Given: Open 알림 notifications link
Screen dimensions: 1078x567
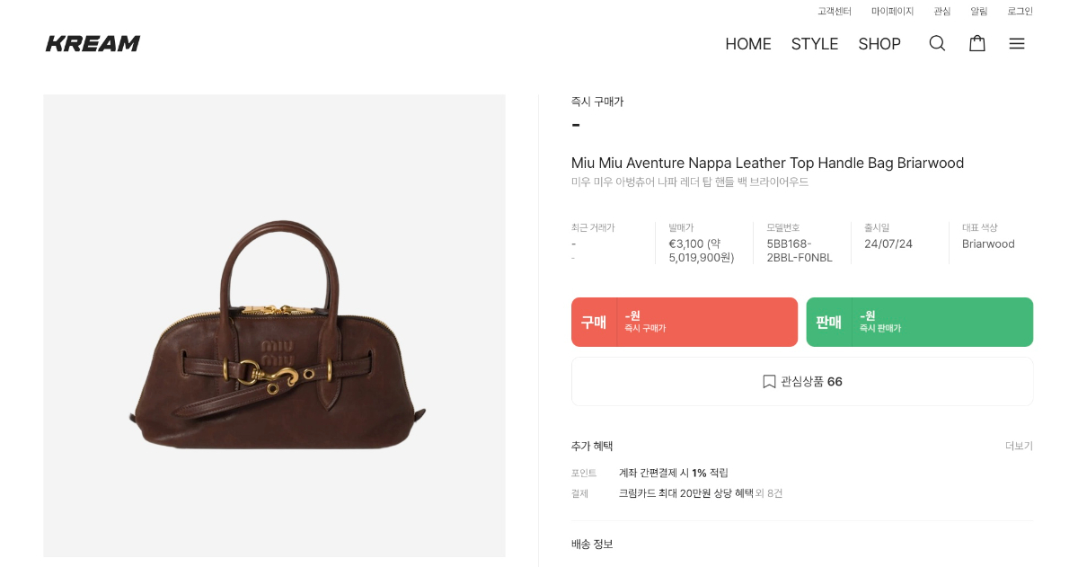Looking at the screenshot, I should 979,12.
